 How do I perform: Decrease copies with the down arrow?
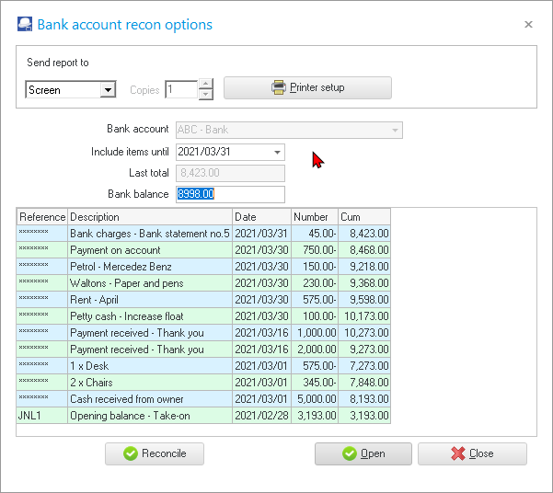pos(206,95)
